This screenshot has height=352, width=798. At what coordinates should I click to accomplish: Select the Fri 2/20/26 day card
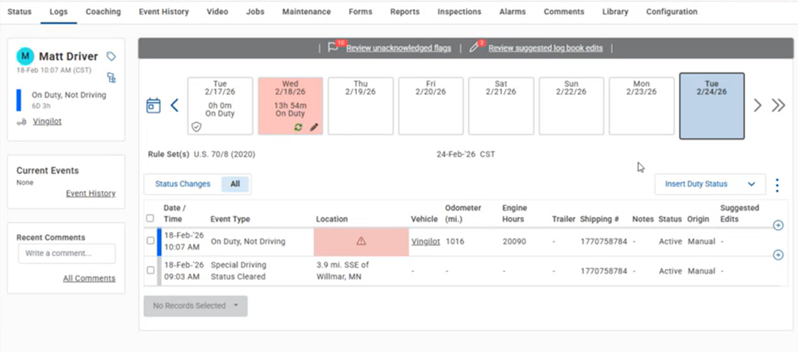(431, 106)
